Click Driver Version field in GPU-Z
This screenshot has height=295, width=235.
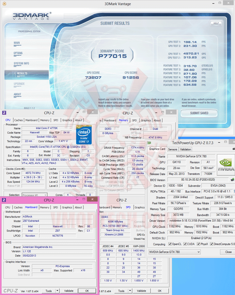[x=201, y=220]
